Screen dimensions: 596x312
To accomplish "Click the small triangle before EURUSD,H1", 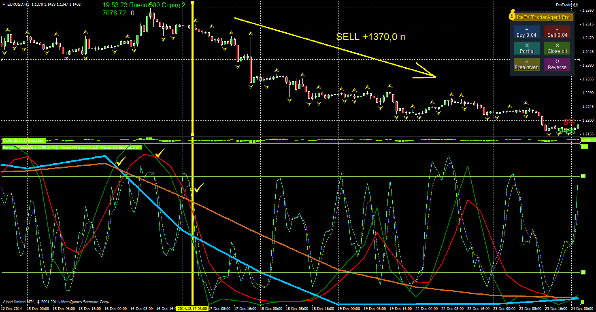I will pyautogui.click(x=4, y=4).
